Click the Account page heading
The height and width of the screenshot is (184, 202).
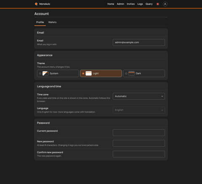42,14
